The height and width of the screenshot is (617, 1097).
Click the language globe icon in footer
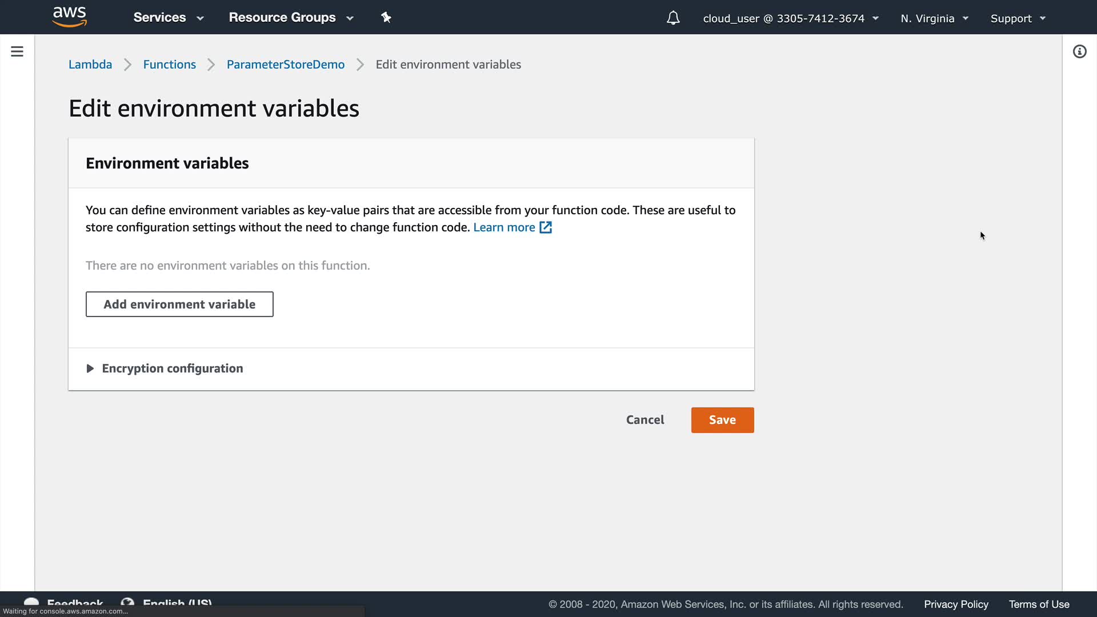pos(127,602)
